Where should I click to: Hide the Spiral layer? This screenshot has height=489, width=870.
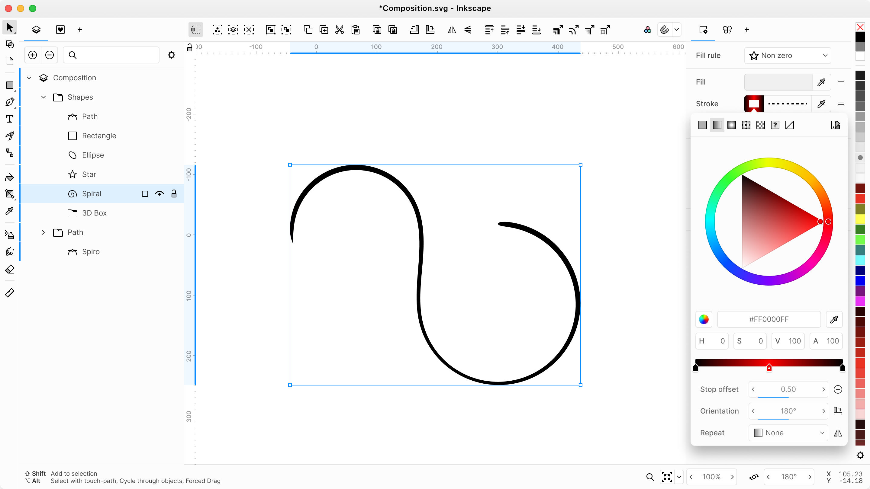(160, 194)
